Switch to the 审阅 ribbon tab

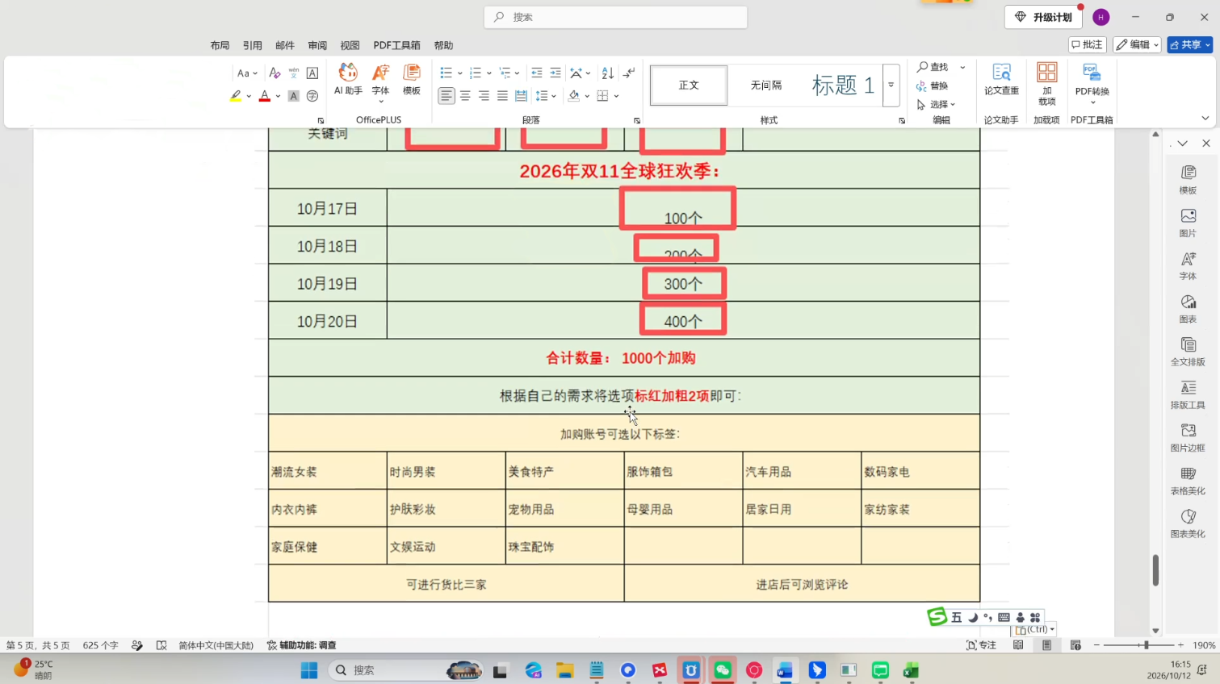(317, 45)
